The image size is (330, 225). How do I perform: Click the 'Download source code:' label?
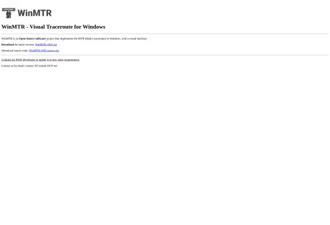15,51
